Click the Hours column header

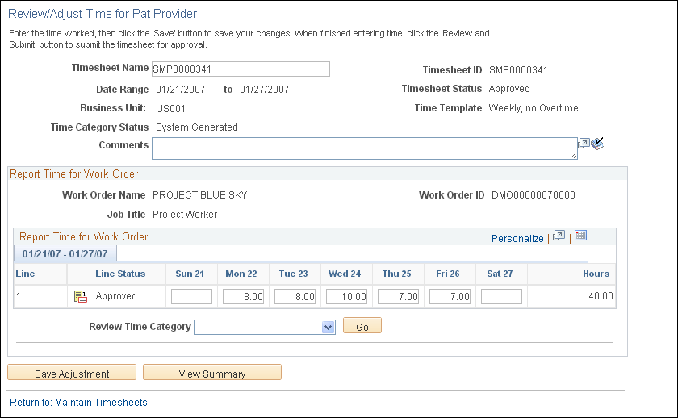(x=596, y=274)
